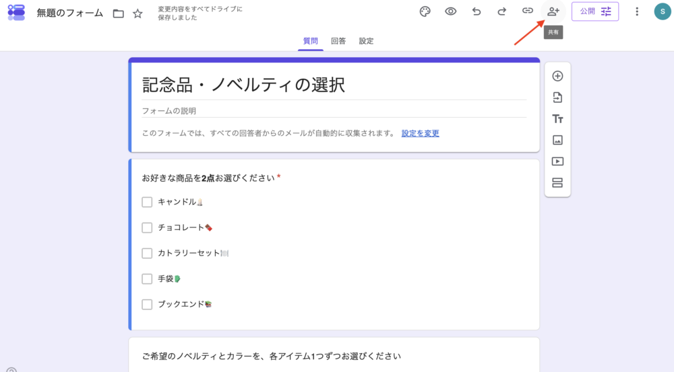674x372 pixels.
Task: Click the 公開 publish button
Action: 595,11
